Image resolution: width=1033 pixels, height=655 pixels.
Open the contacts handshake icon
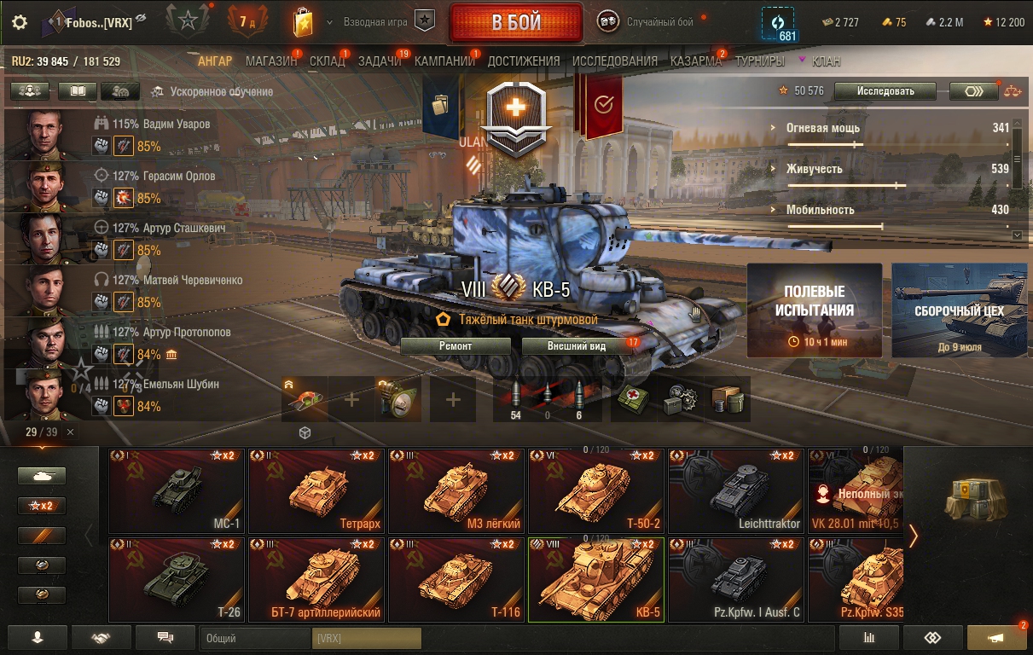click(102, 637)
